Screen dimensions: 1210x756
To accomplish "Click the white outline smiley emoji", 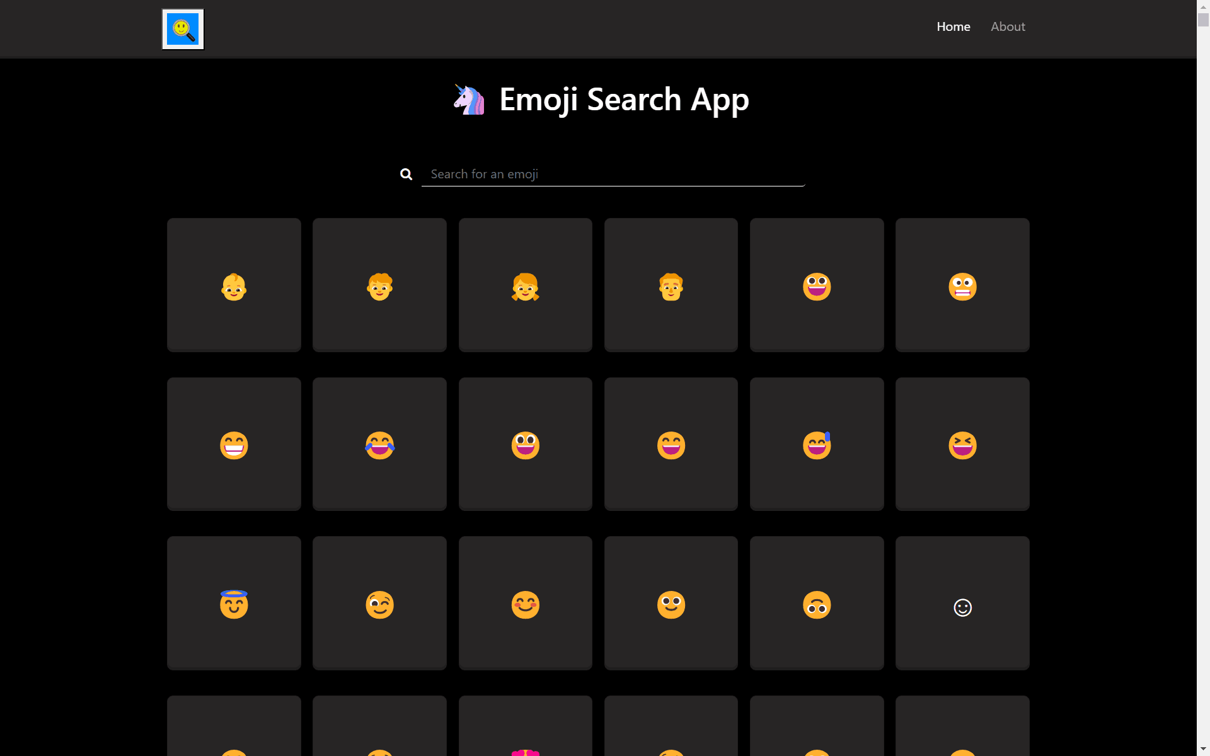I will (x=962, y=603).
